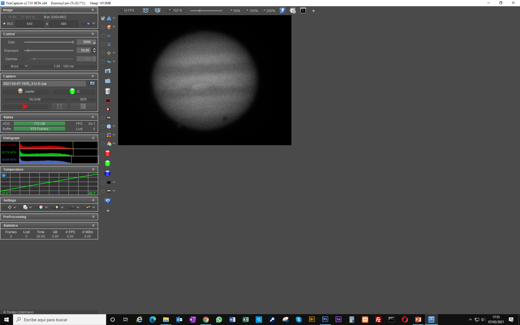This screenshot has width=520, height=325.
Task: Click the Temperature panel gear icon
Action: point(4,175)
